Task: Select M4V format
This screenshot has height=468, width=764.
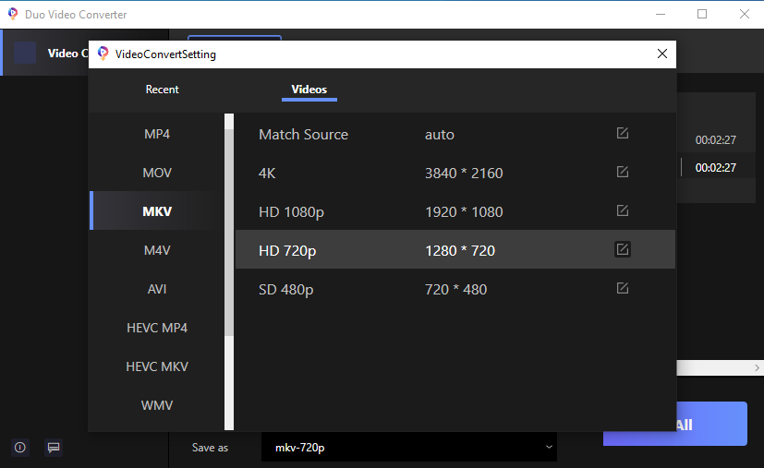Action: [157, 250]
